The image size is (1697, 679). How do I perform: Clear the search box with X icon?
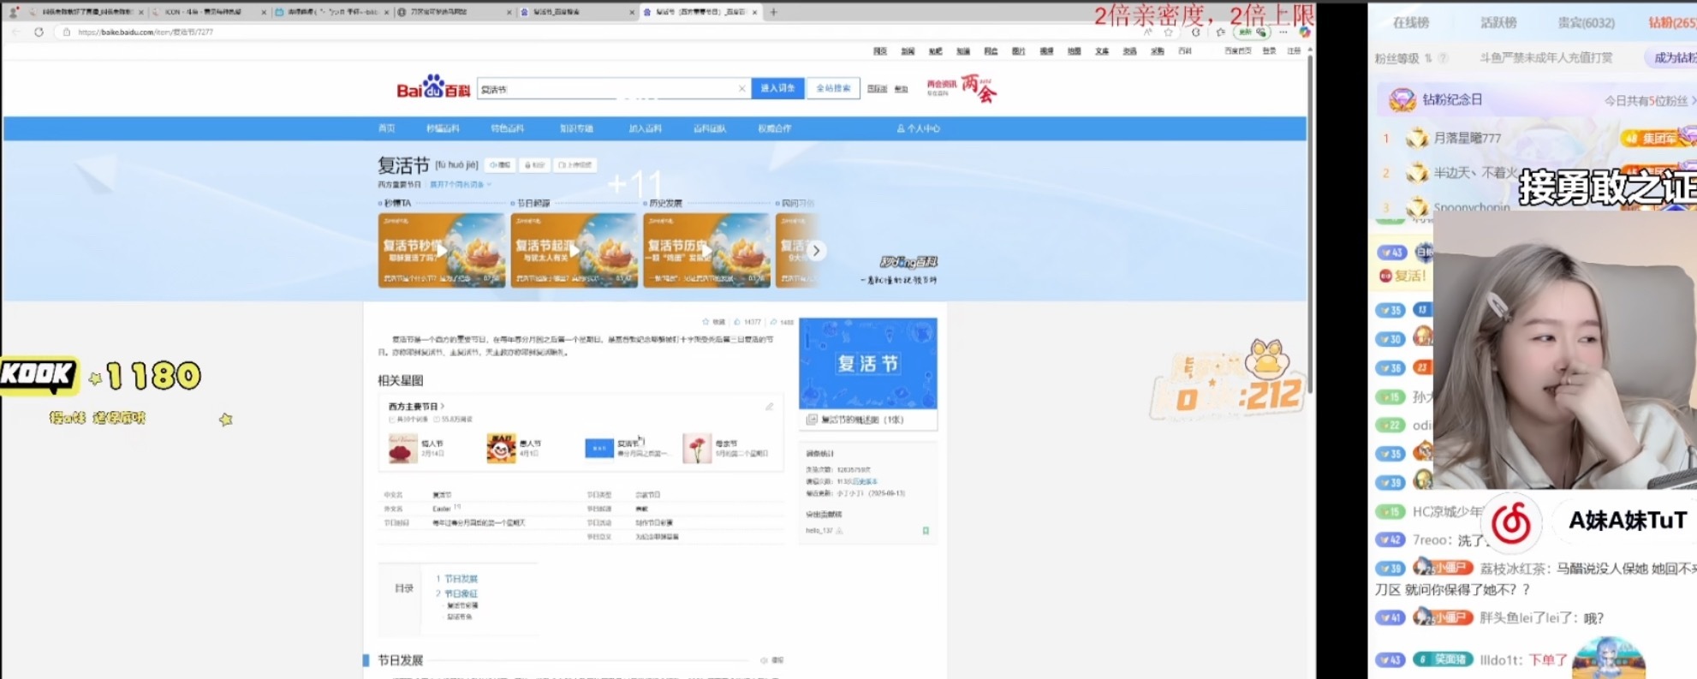[x=741, y=88]
